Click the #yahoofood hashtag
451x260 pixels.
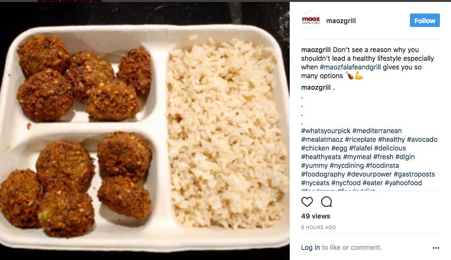tap(403, 183)
